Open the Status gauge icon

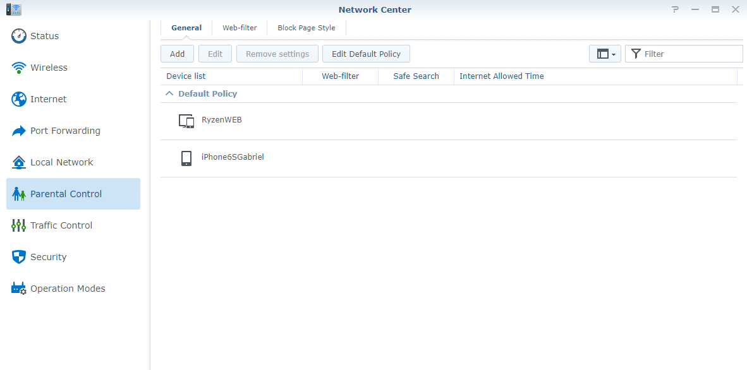coord(19,36)
